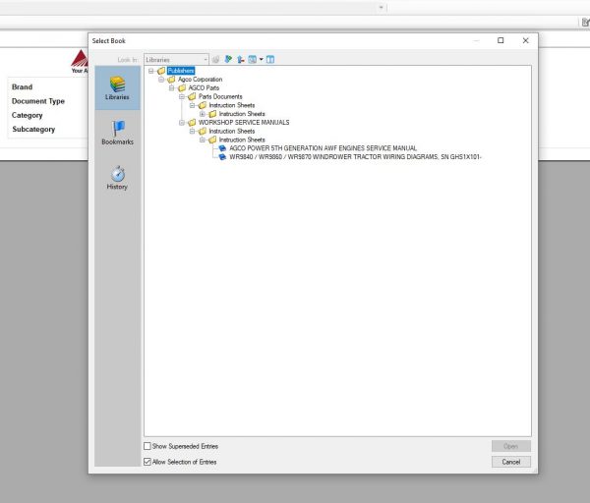Click Category label in background window

[28, 115]
